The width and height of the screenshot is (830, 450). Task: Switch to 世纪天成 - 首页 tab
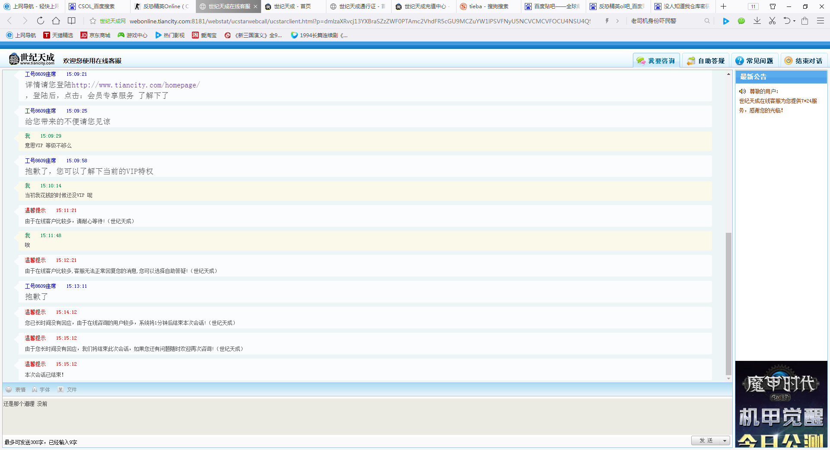(x=294, y=6)
